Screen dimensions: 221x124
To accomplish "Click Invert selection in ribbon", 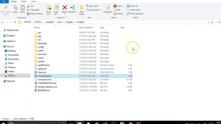I will pos(135,14).
